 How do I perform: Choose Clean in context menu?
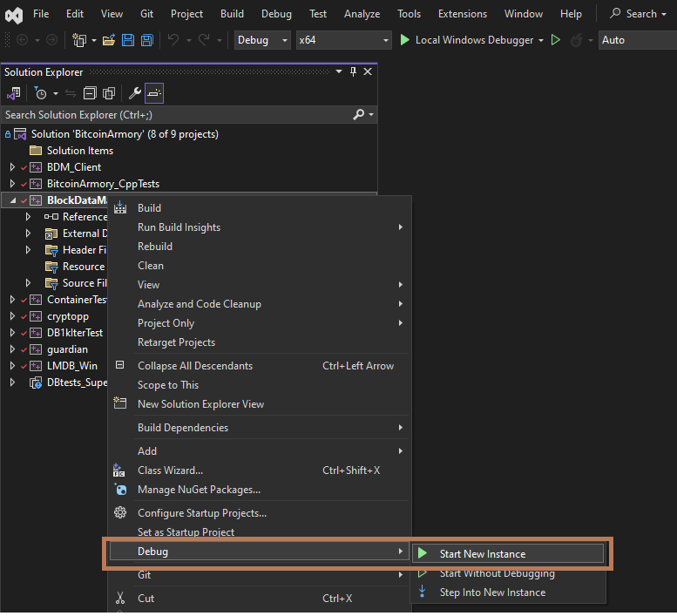tap(151, 266)
